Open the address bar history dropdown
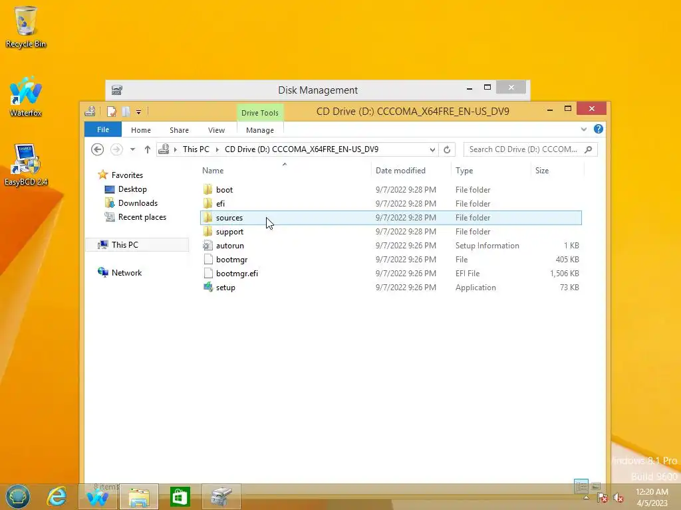 click(x=432, y=149)
